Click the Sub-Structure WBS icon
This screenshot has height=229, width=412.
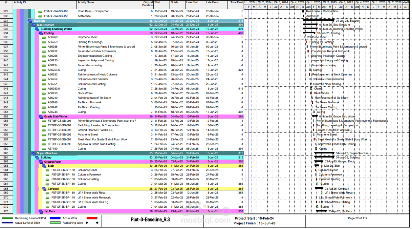point(33,25)
